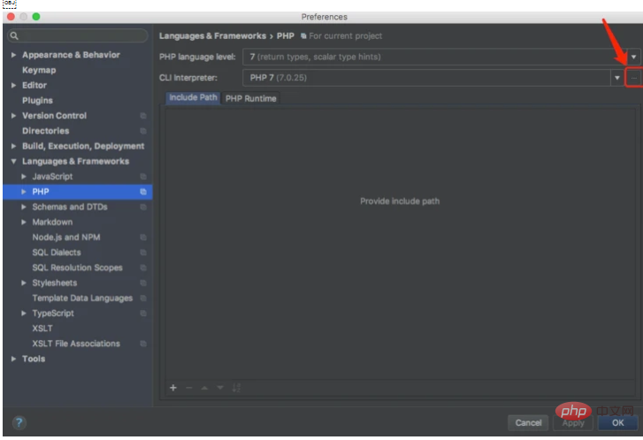
Task: Click the help question mark icon
Action: pos(19,422)
